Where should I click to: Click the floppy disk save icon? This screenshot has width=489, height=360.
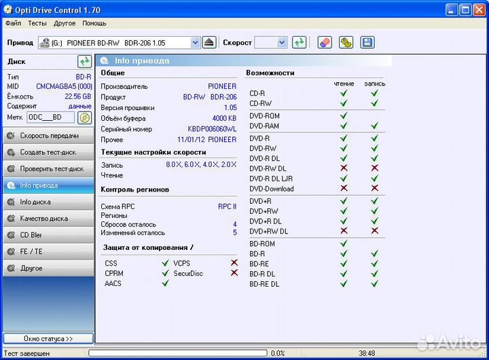(367, 43)
